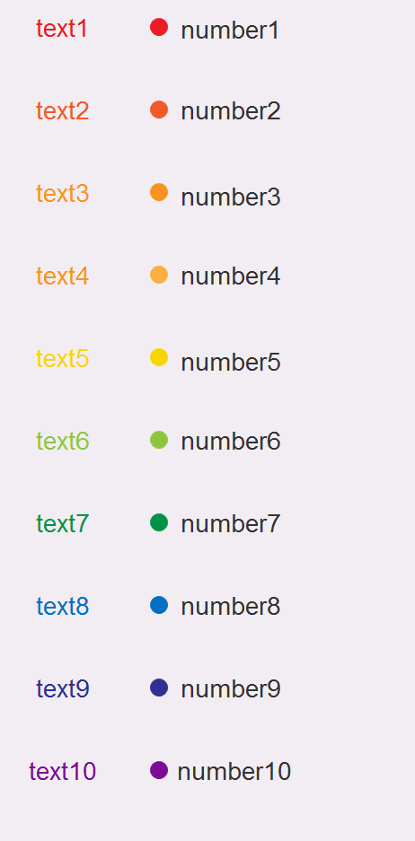Click the yellow dot next to number5
Image resolution: width=415 pixels, height=841 pixels.
[x=159, y=357]
